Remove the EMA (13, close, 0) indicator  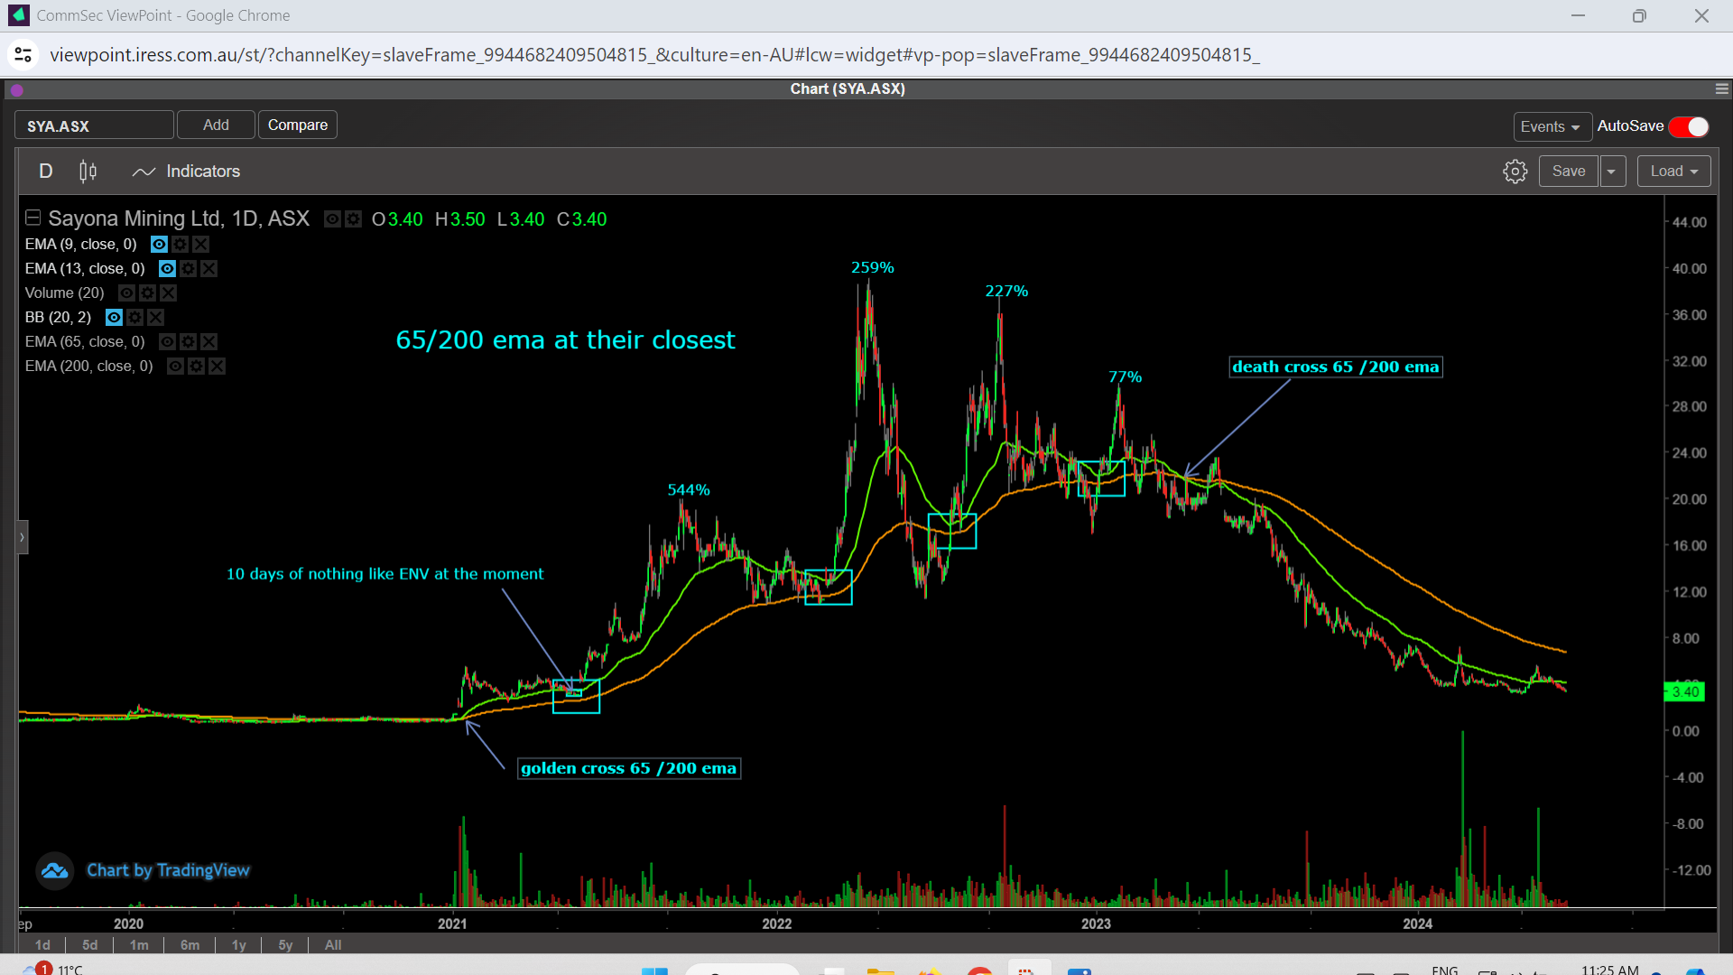point(209,269)
